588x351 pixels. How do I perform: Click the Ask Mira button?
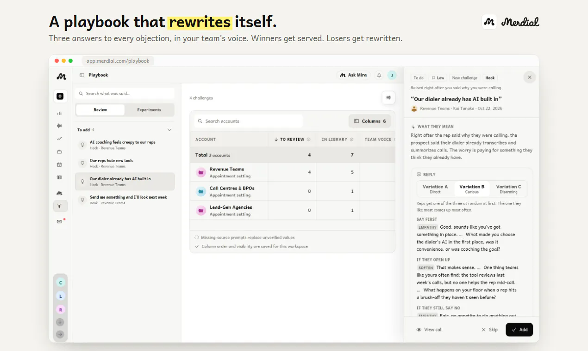coord(353,75)
